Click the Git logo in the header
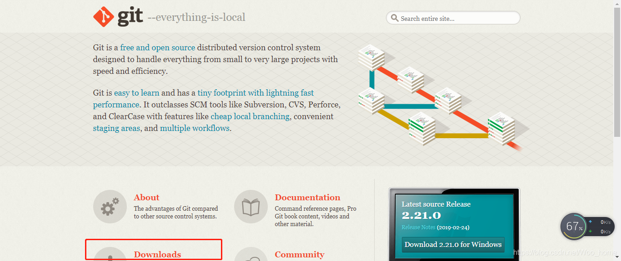 [x=118, y=17]
